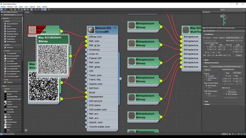Click the Search by Name field
246x138 pixels.
coord(13,15)
